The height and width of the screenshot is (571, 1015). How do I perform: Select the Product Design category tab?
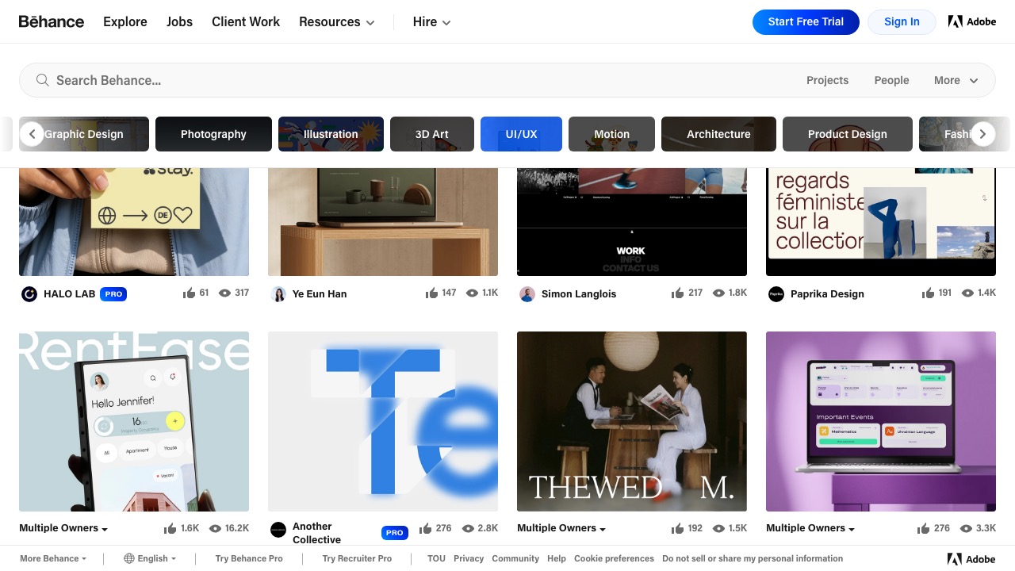[847, 134]
